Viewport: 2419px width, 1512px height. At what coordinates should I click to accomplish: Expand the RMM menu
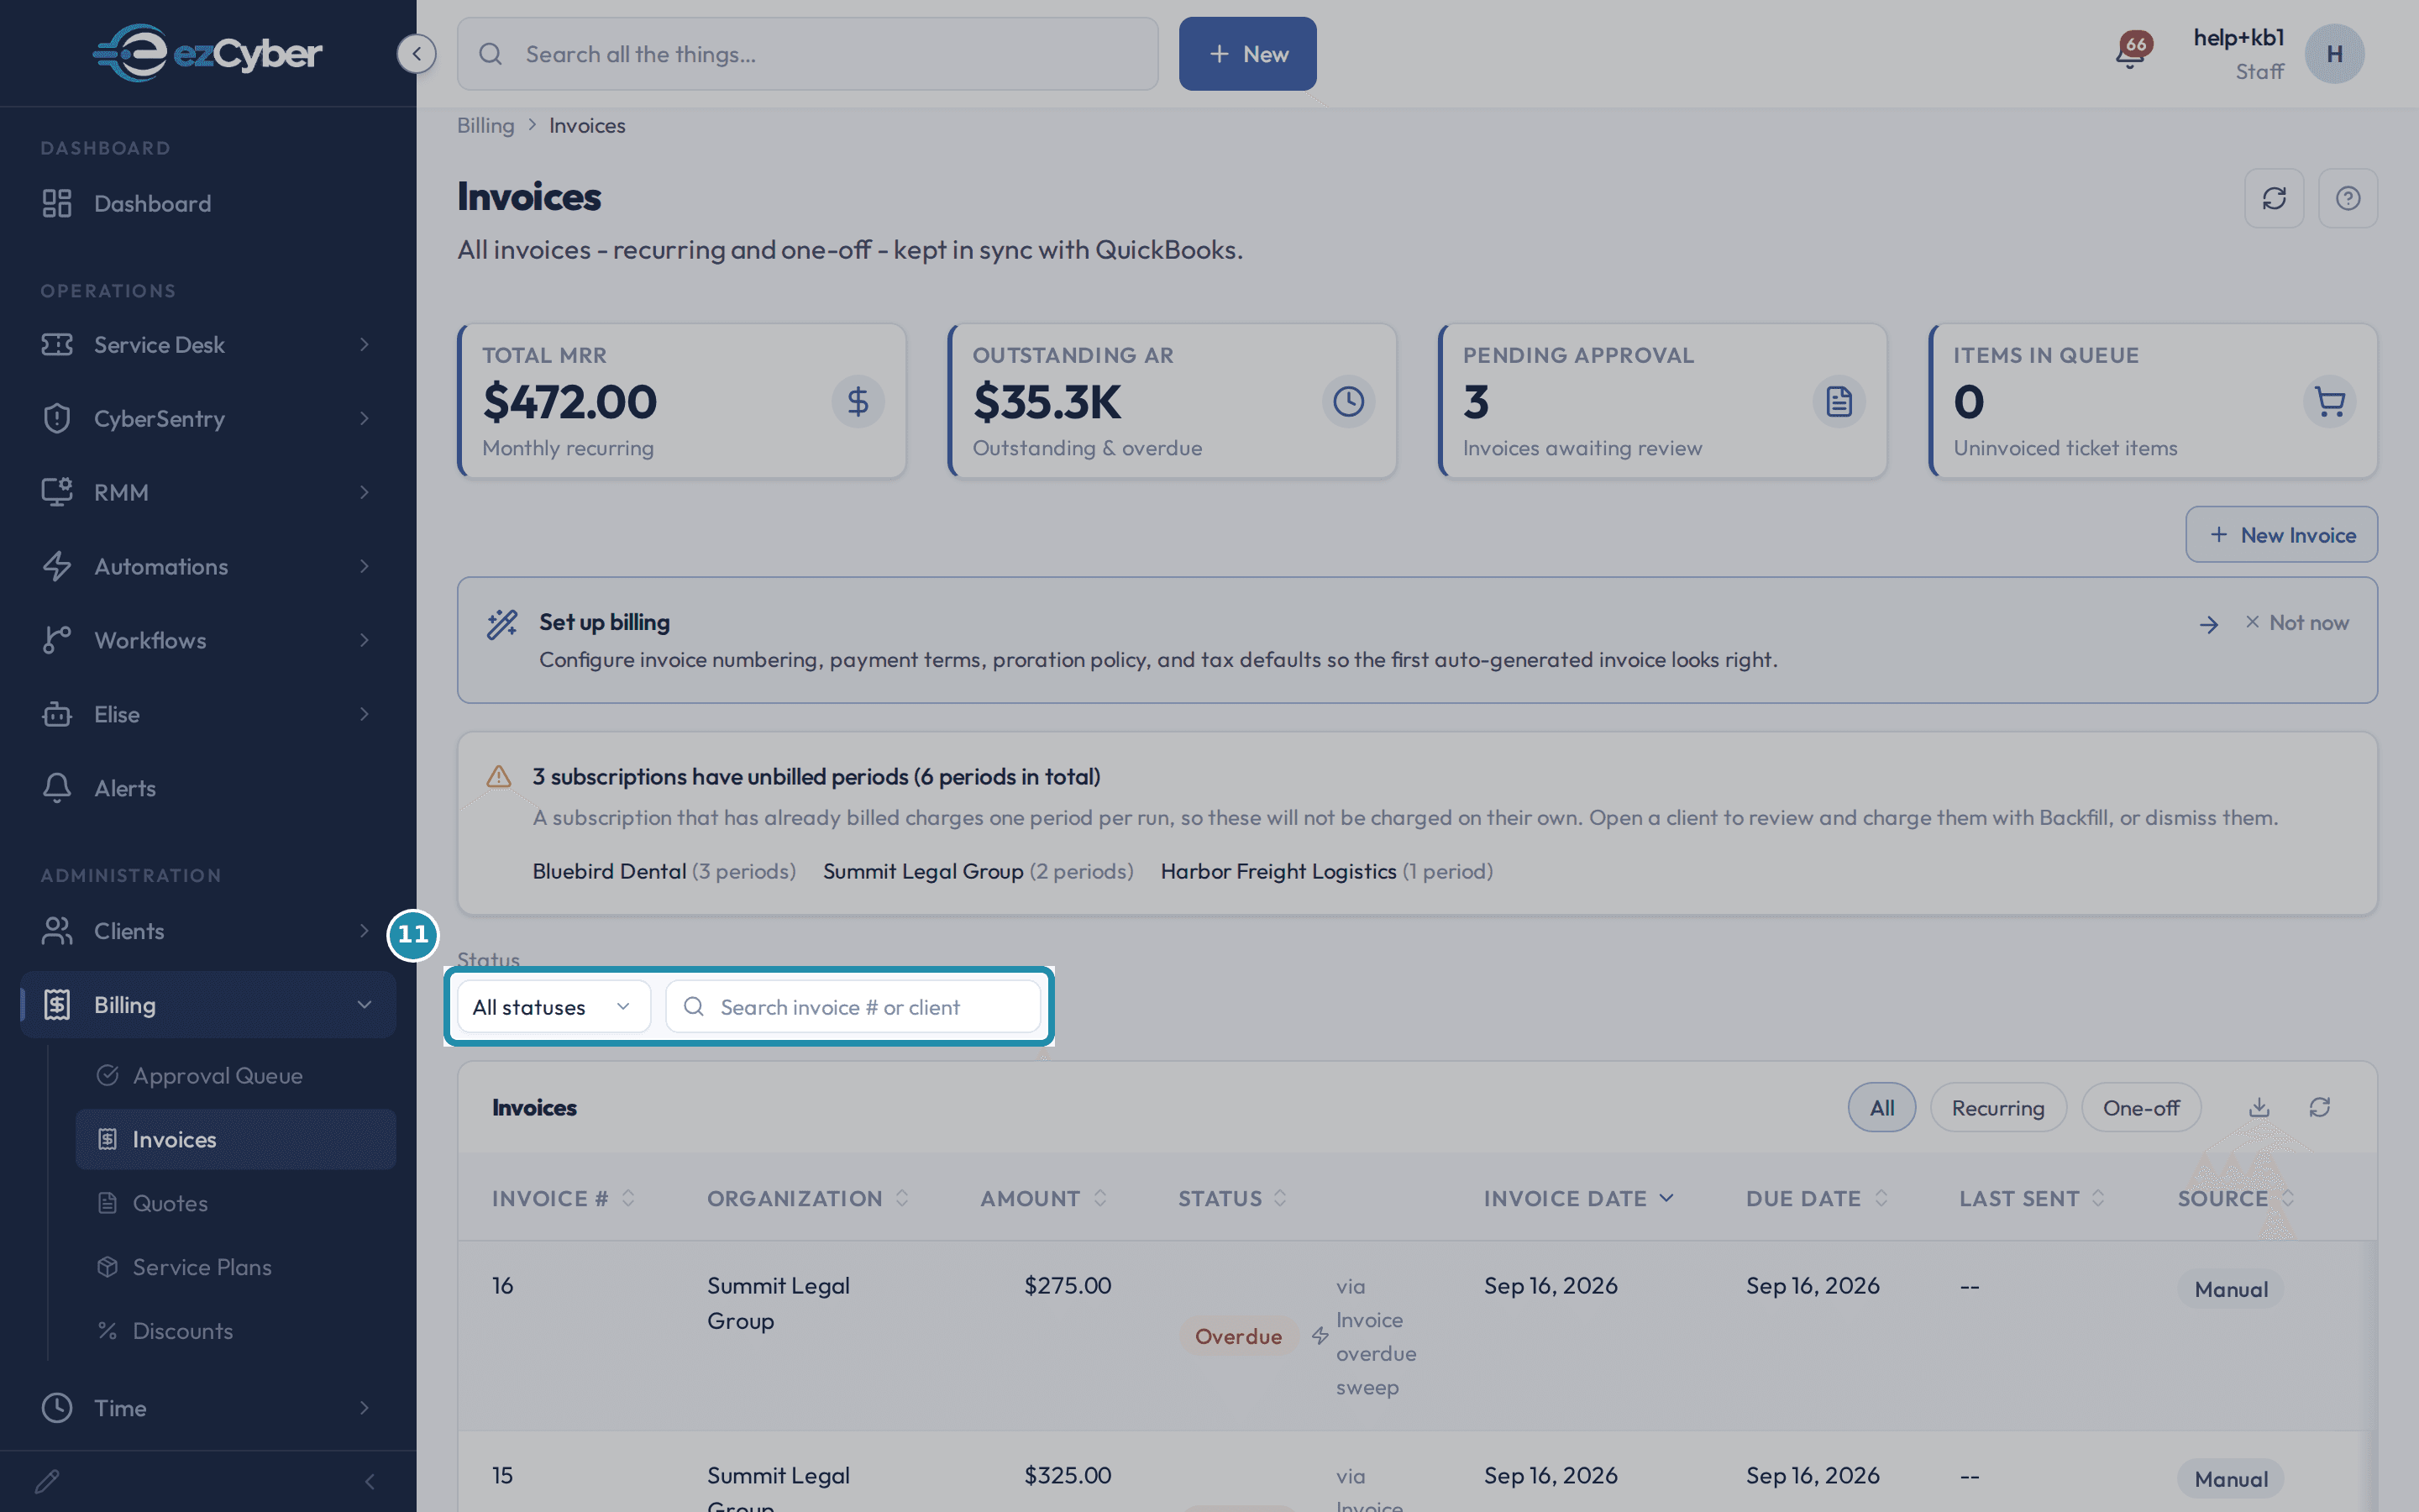pos(208,492)
